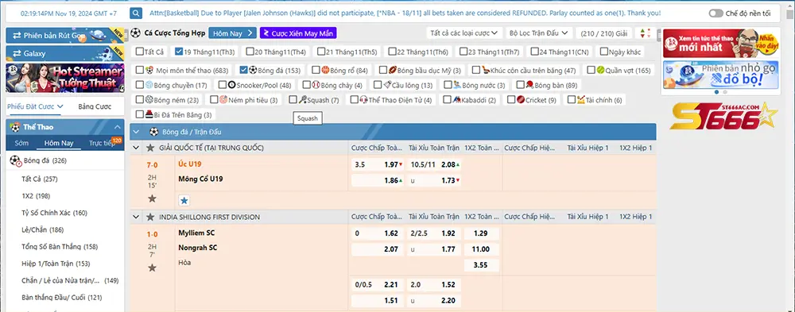Favorite India Shillong First Division star
The height and width of the screenshot is (312, 795).
pyautogui.click(x=150, y=217)
